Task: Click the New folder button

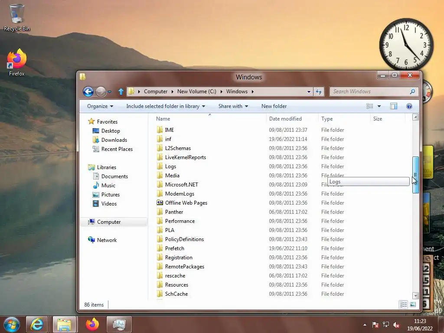Action: coord(274,106)
